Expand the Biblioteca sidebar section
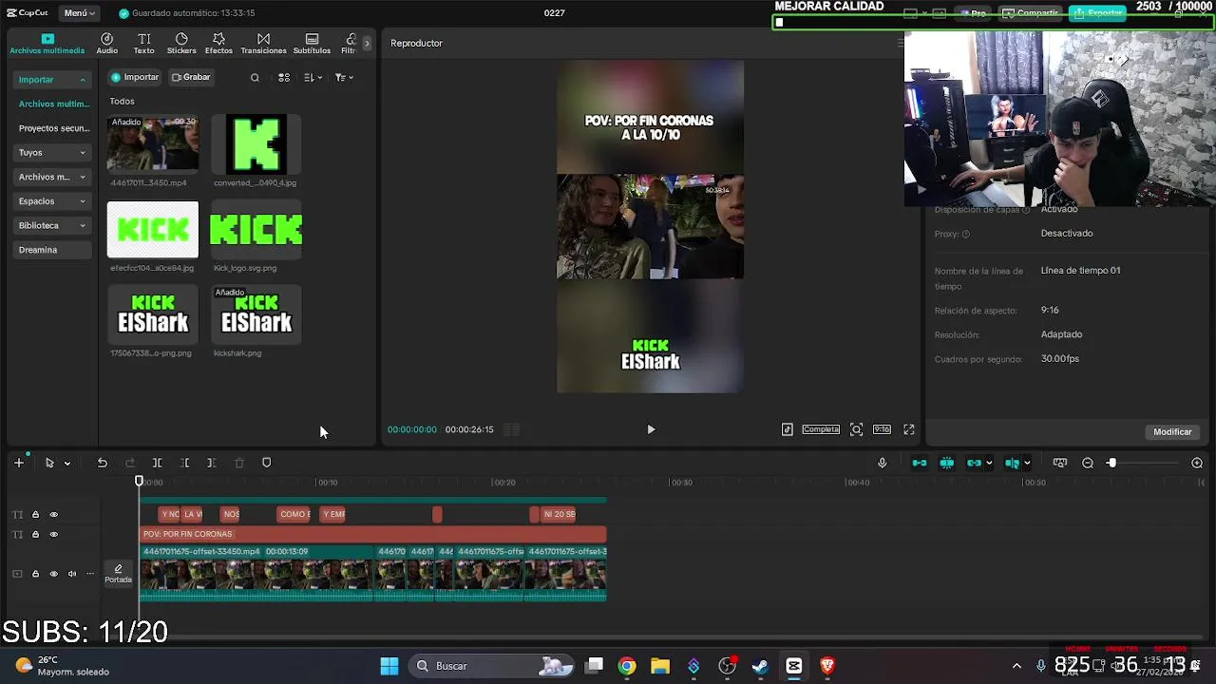Image resolution: width=1216 pixels, height=684 pixels. [x=51, y=225]
